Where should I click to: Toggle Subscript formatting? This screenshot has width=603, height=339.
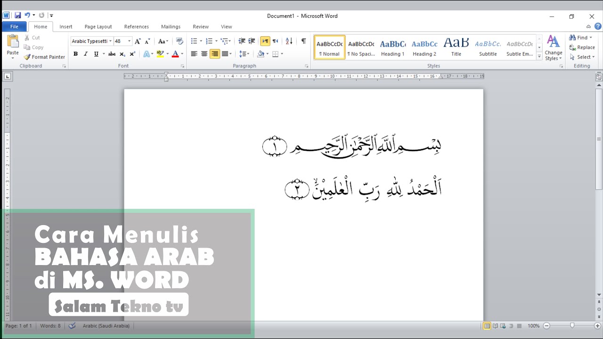click(122, 54)
